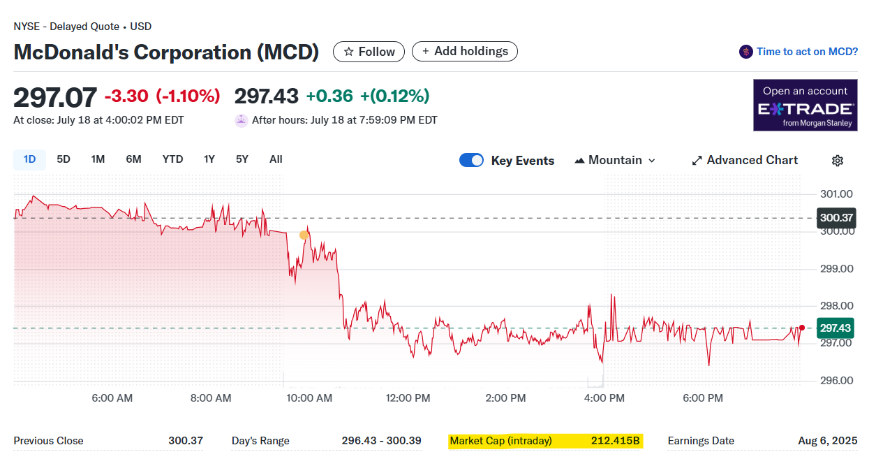This screenshot has height=459, width=876.
Task: Open Time to act on MCD link
Action: coord(807,52)
